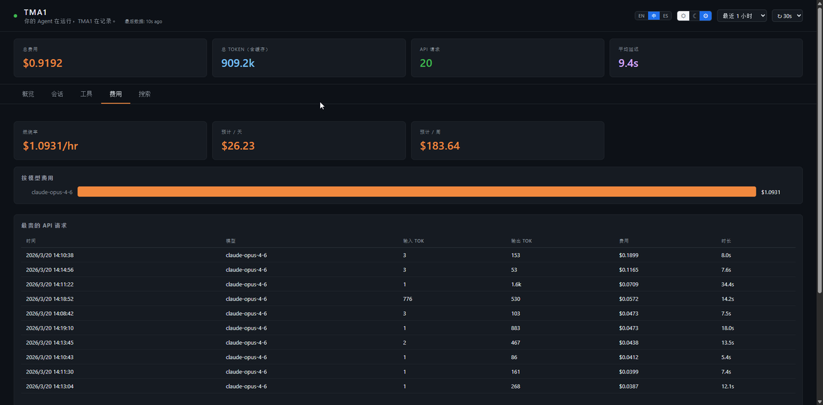Switch language to ES
This screenshot has width=823, height=405.
665,16
